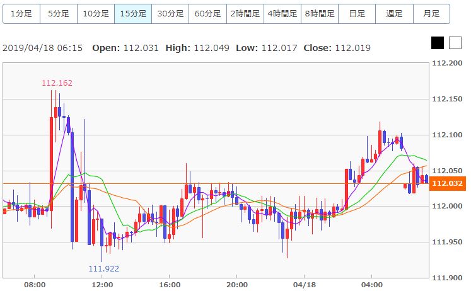The height and width of the screenshot is (291, 471).
Task: Switch chart to 30分足 interval
Action: (170, 14)
